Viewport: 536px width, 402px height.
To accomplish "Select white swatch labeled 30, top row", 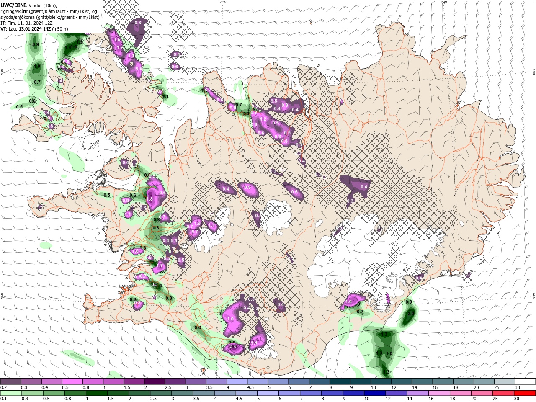I will click(525, 381).
